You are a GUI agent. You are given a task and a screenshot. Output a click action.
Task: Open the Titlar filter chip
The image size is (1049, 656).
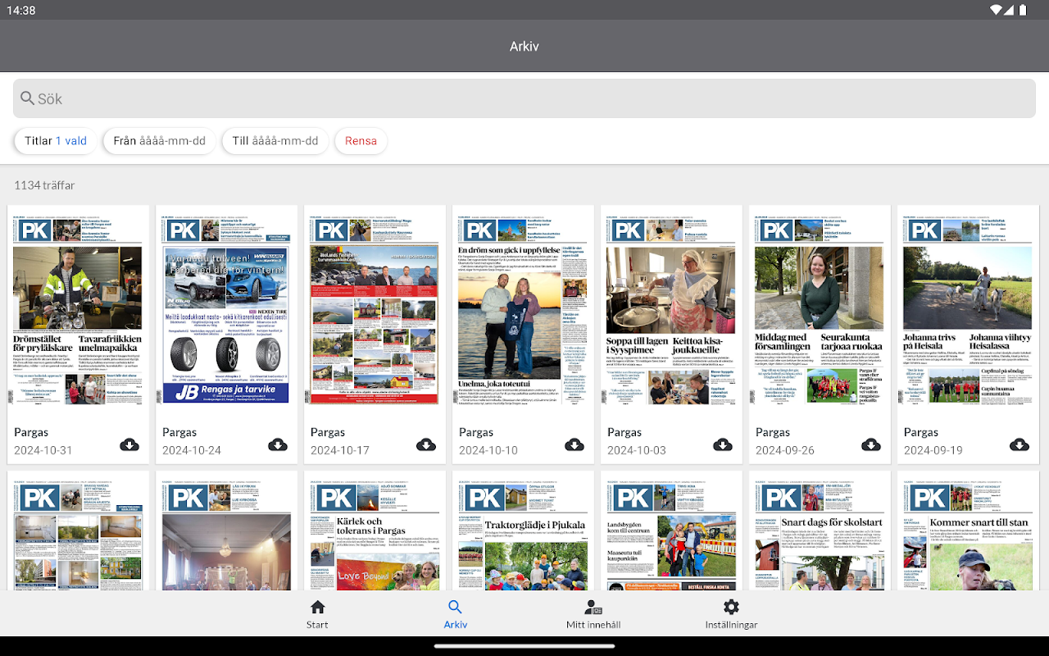tap(56, 141)
